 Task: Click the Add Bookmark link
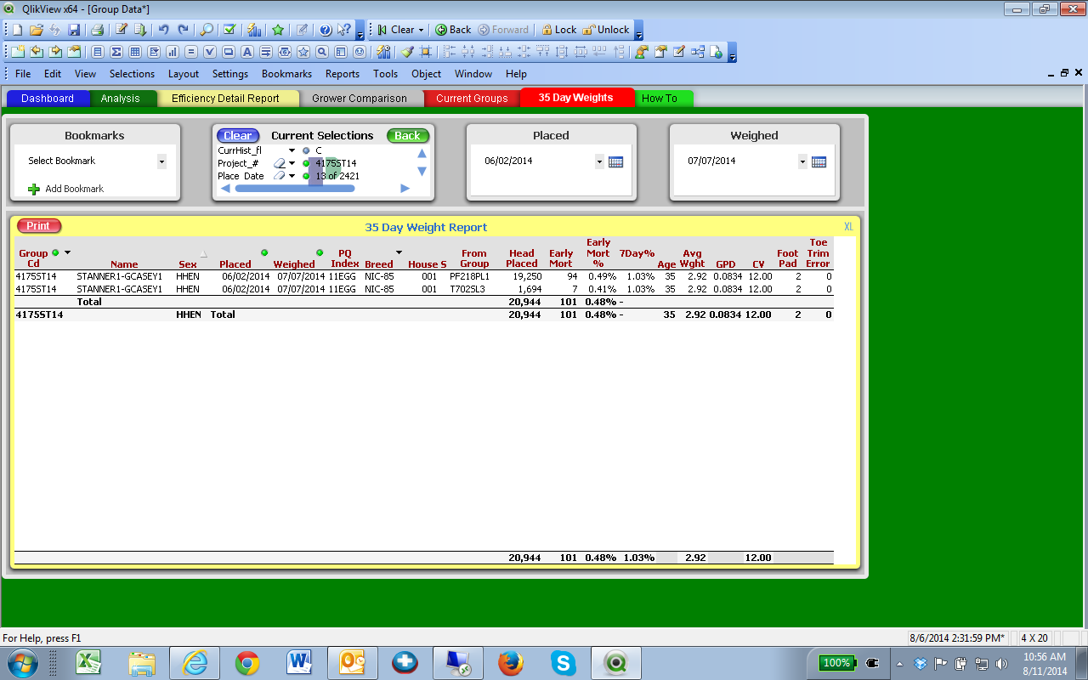(x=75, y=189)
